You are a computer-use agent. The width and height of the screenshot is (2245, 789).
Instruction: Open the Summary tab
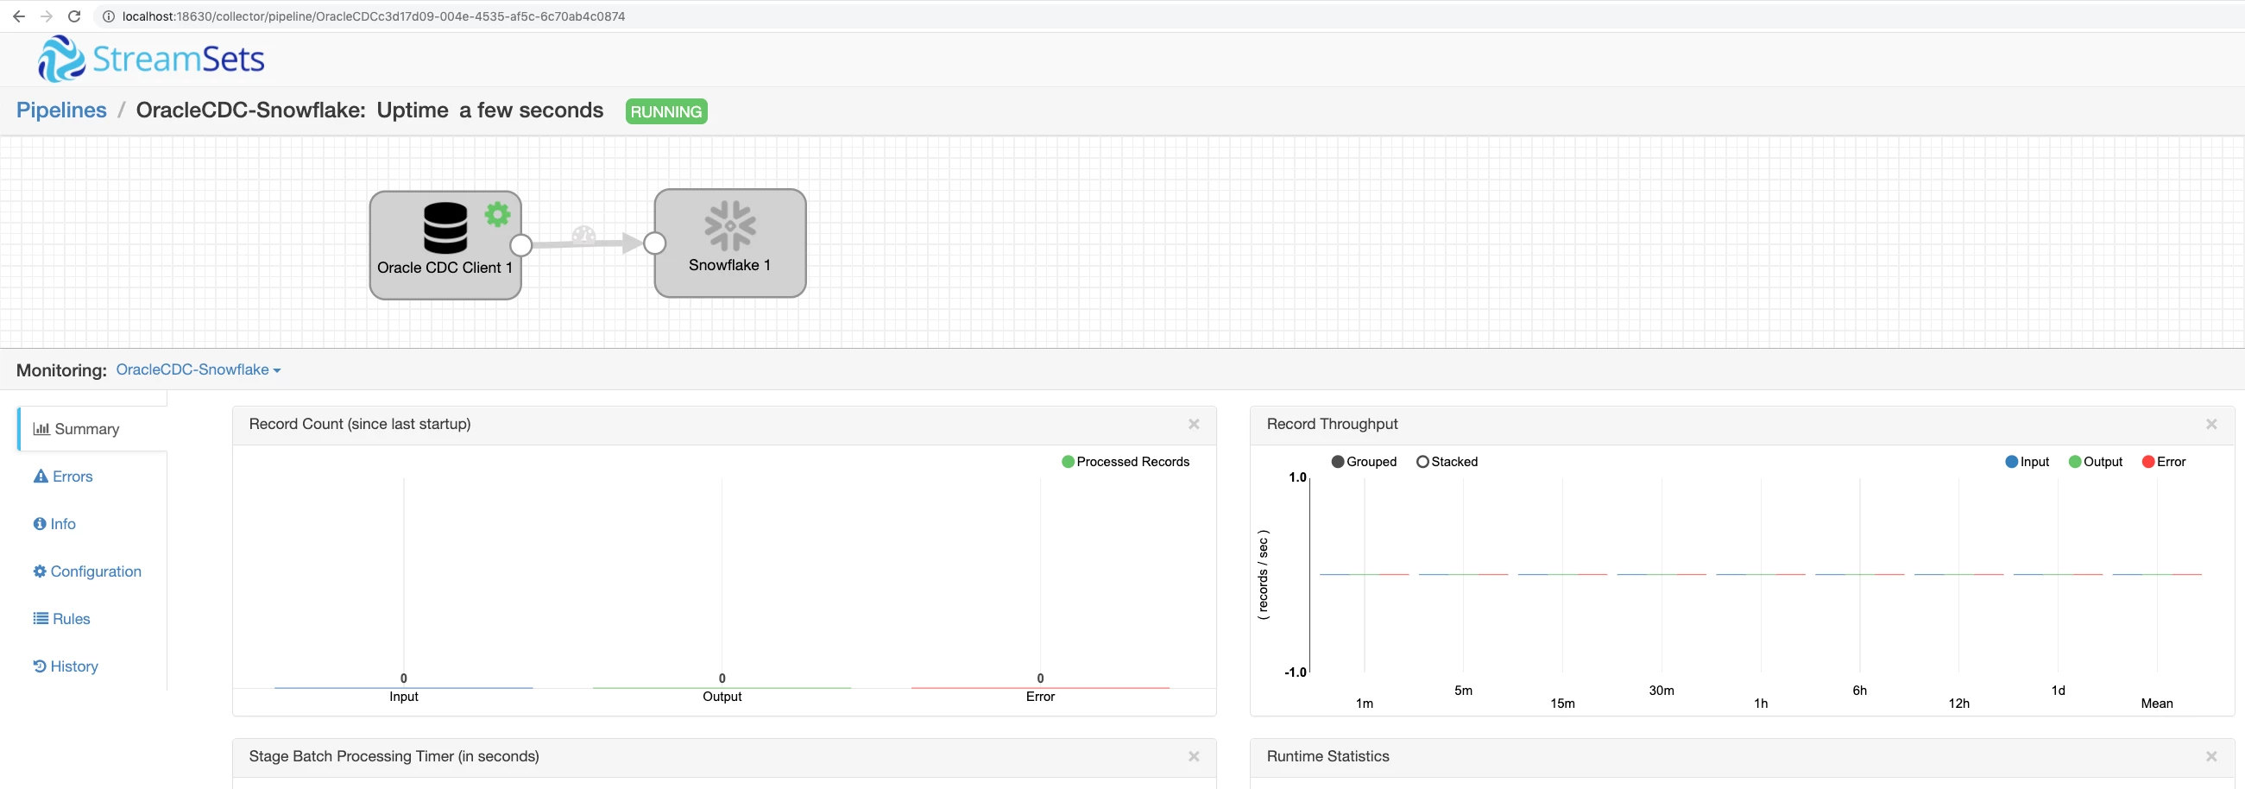(92, 429)
